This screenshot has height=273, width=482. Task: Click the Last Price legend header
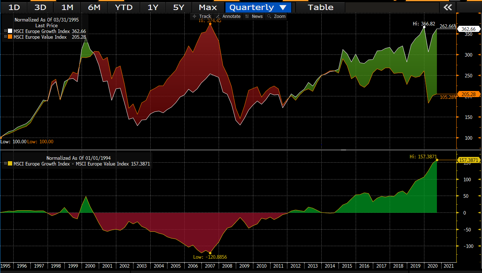47,26
